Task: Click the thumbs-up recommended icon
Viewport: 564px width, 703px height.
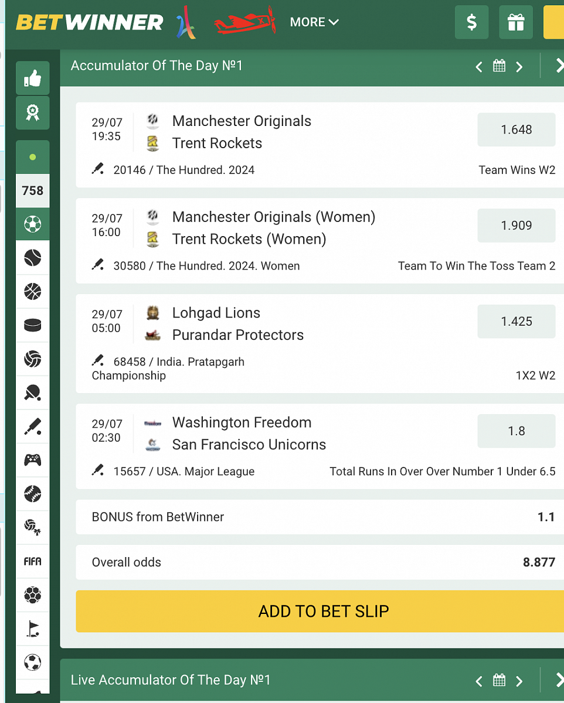Action: click(x=33, y=78)
